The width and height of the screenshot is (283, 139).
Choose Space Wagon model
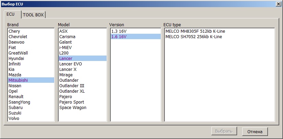[83, 107]
